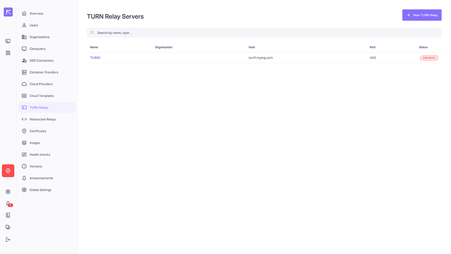Click the logout arrow icon
This screenshot has height=254, width=451.
pos(8,240)
